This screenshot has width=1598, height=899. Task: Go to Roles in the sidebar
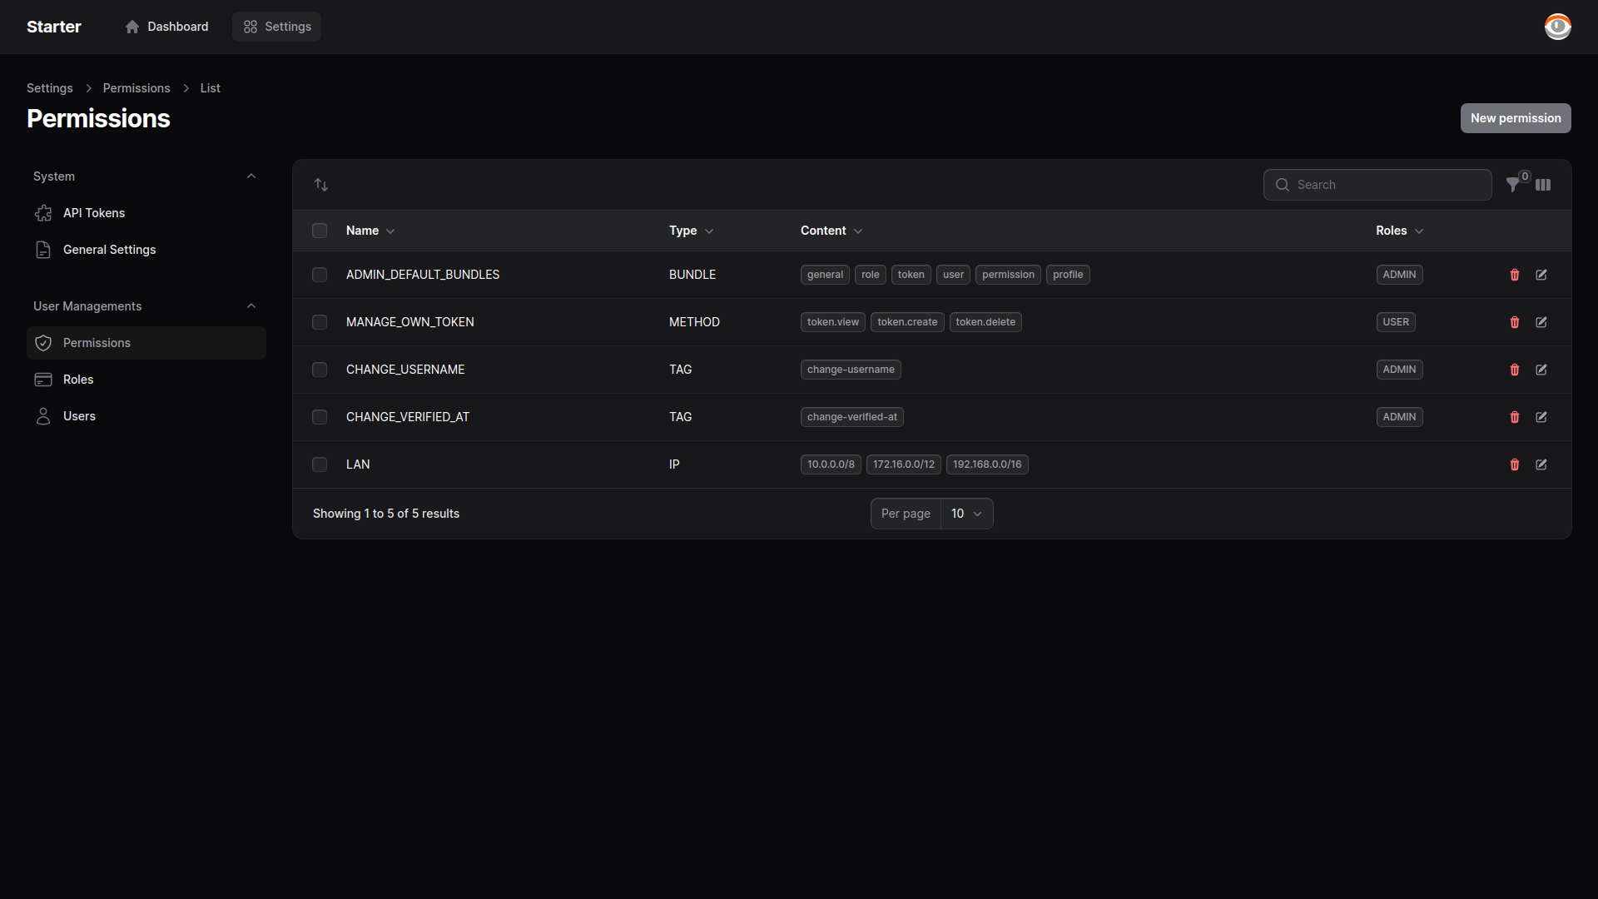(78, 380)
